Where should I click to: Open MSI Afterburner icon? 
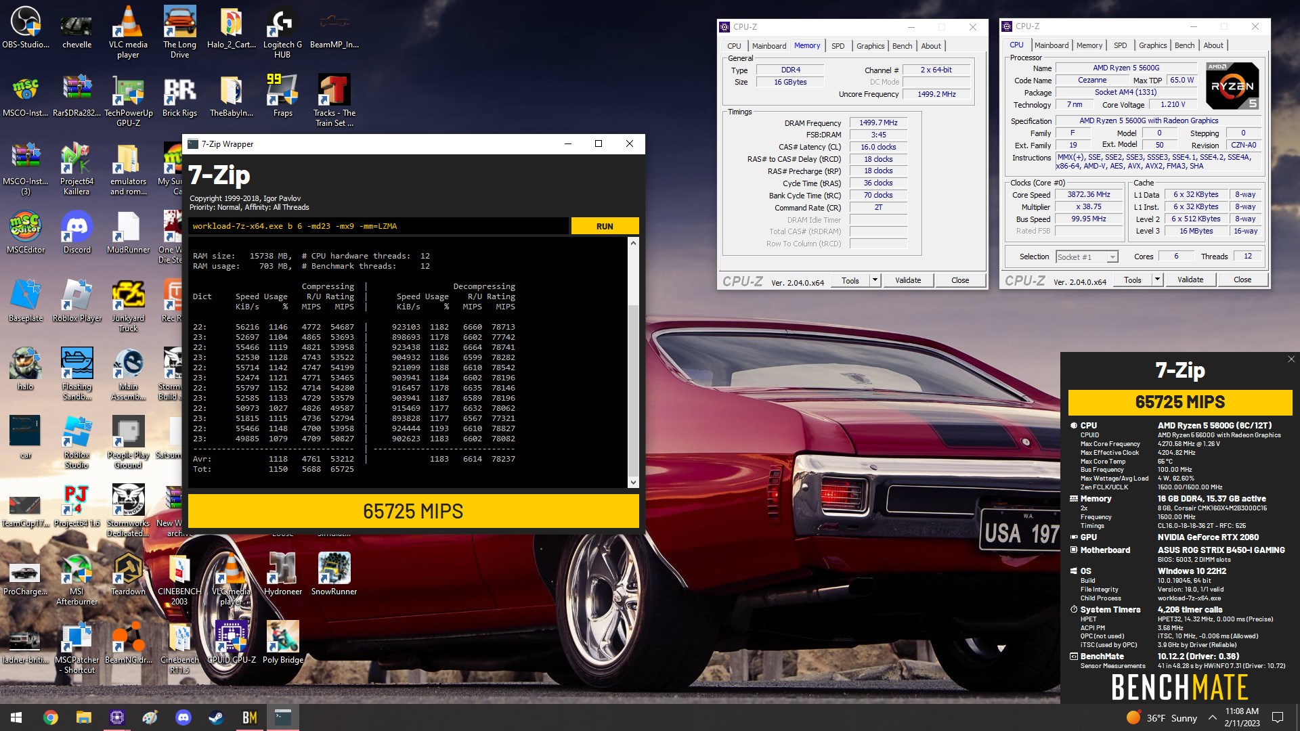click(77, 579)
